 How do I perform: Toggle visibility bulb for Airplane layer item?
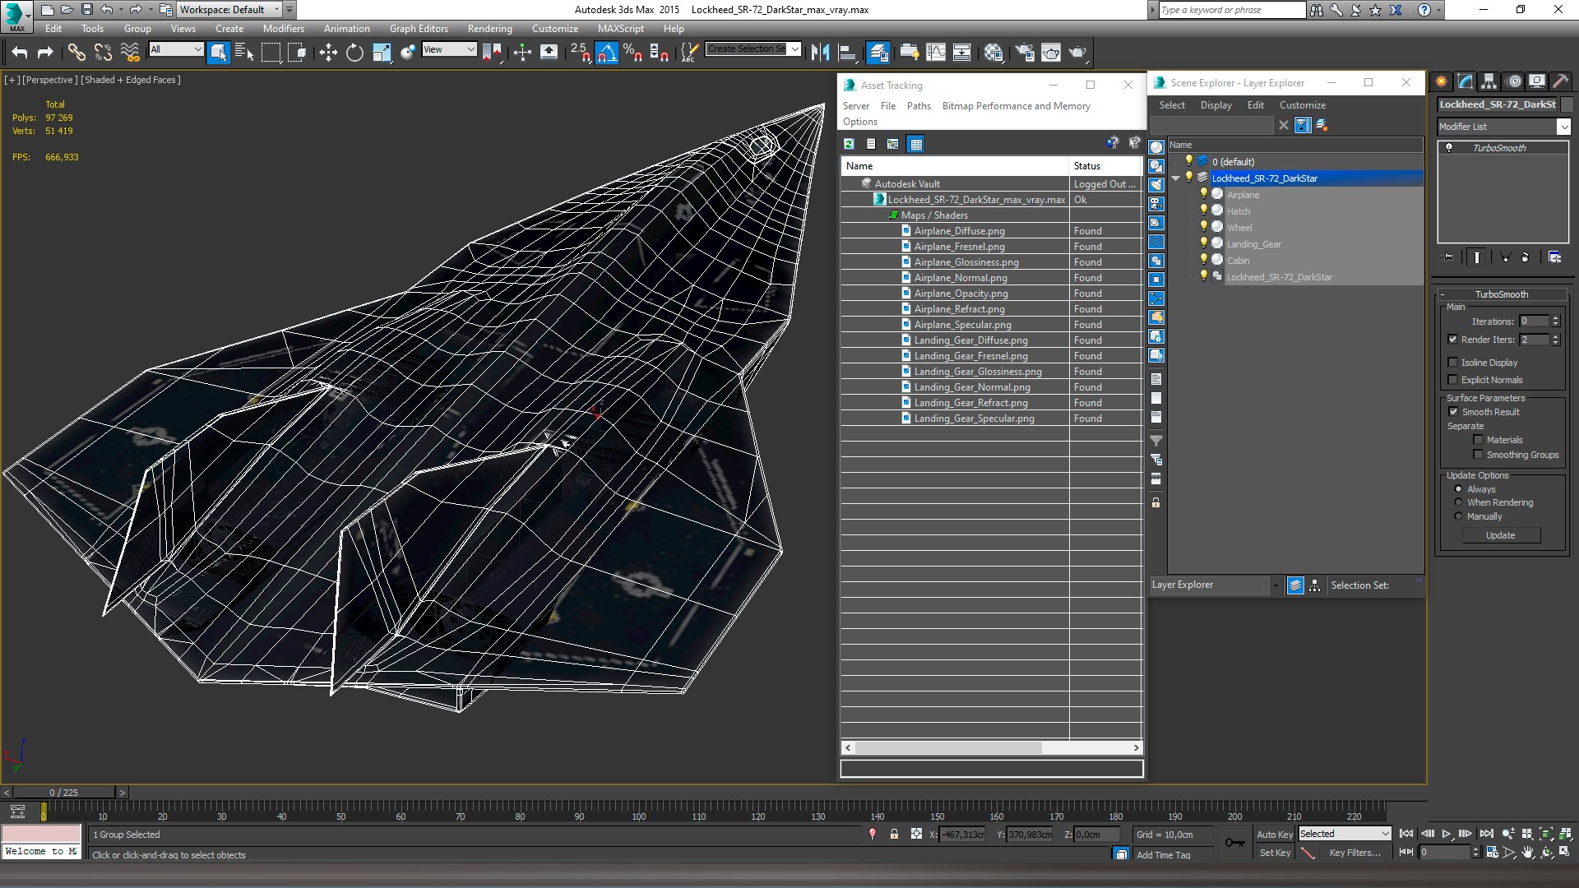[x=1204, y=194]
